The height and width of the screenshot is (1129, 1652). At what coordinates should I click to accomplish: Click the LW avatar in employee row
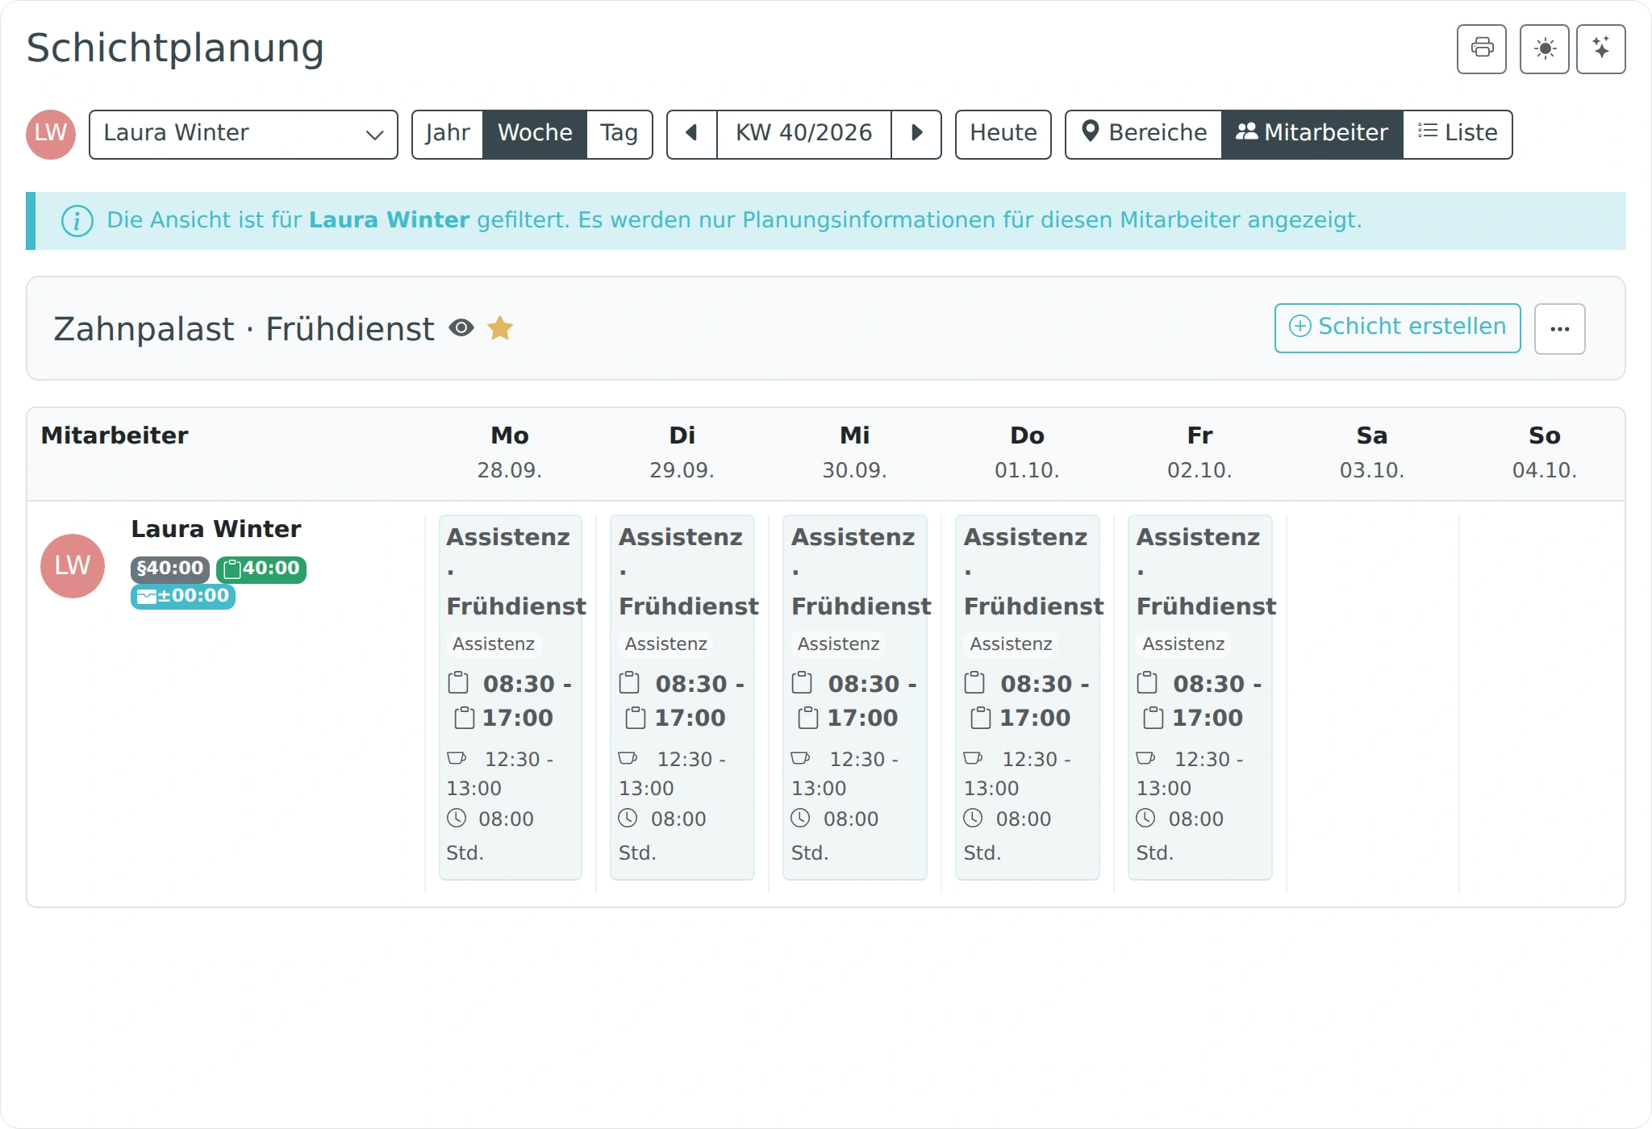point(73,565)
